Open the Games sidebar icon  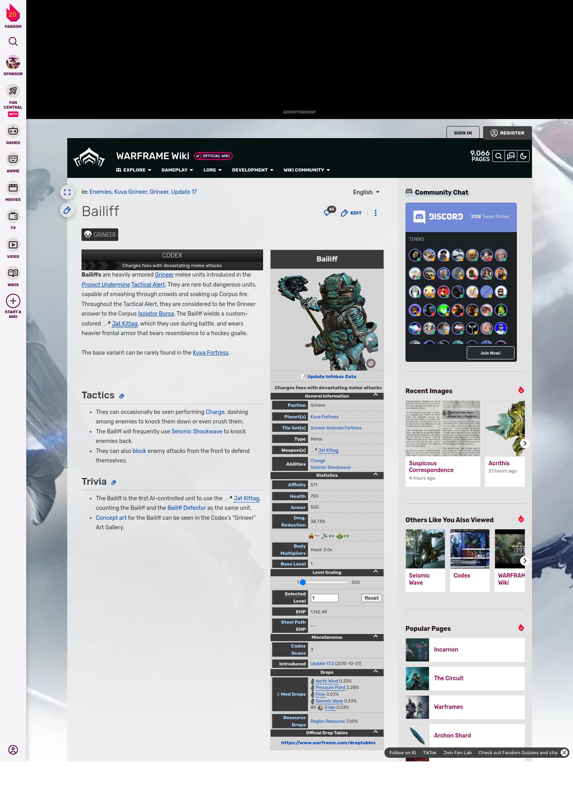(x=13, y=131)
